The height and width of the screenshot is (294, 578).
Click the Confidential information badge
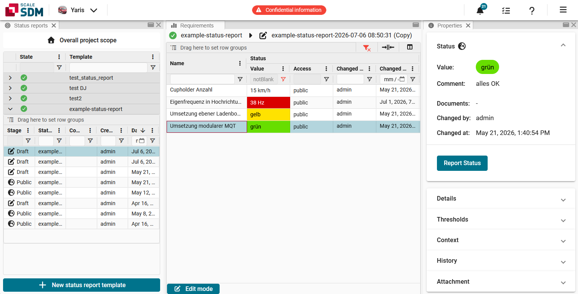(289, 10)
